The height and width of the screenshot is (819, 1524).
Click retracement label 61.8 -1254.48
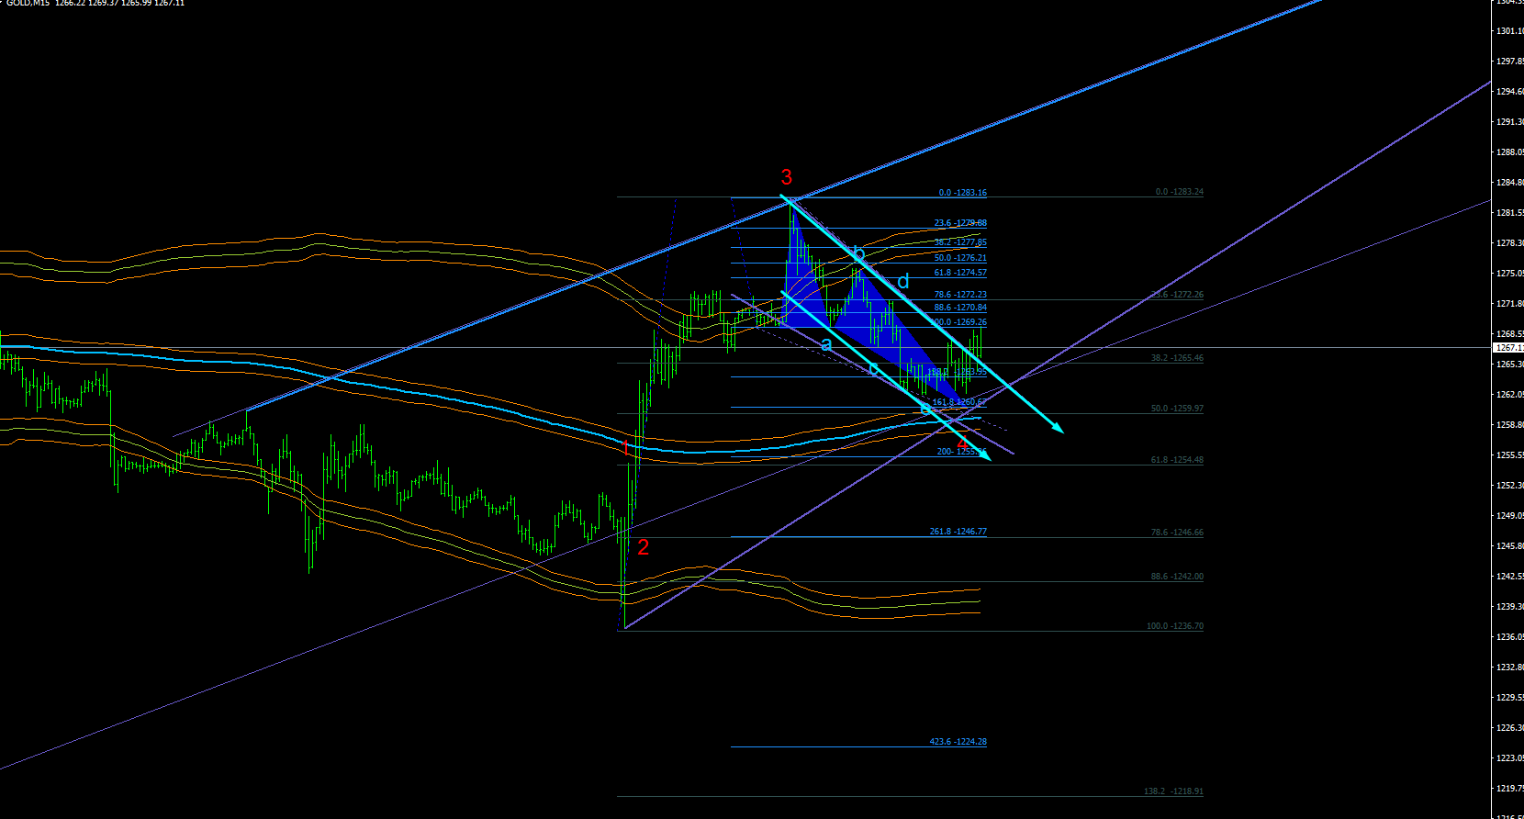coord(1177,460)
